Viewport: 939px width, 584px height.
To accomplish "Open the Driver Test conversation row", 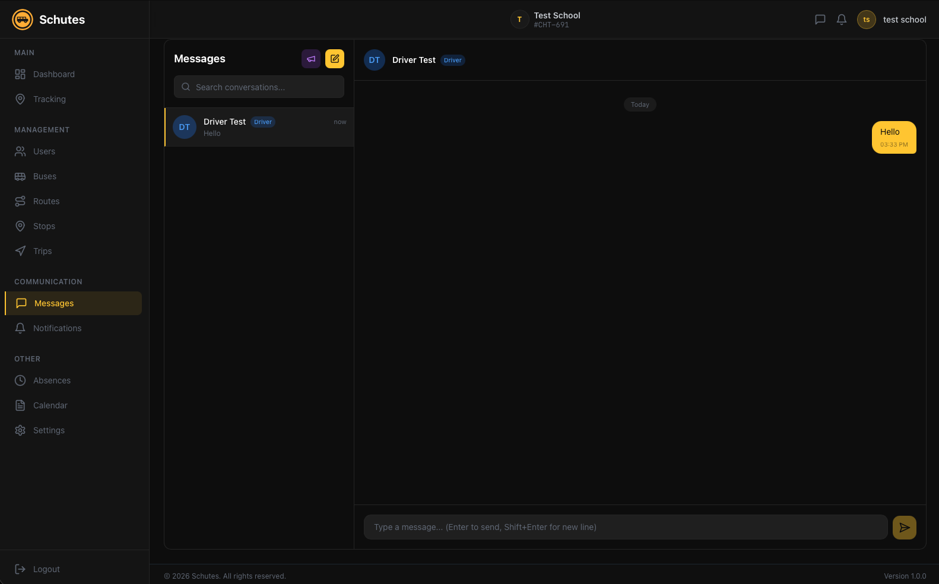I will point(259,127).
